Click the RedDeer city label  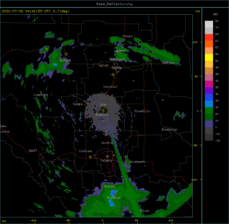[x=117, y=68]
